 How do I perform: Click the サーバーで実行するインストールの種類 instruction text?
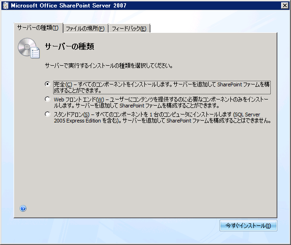click(x=109, y=66)
